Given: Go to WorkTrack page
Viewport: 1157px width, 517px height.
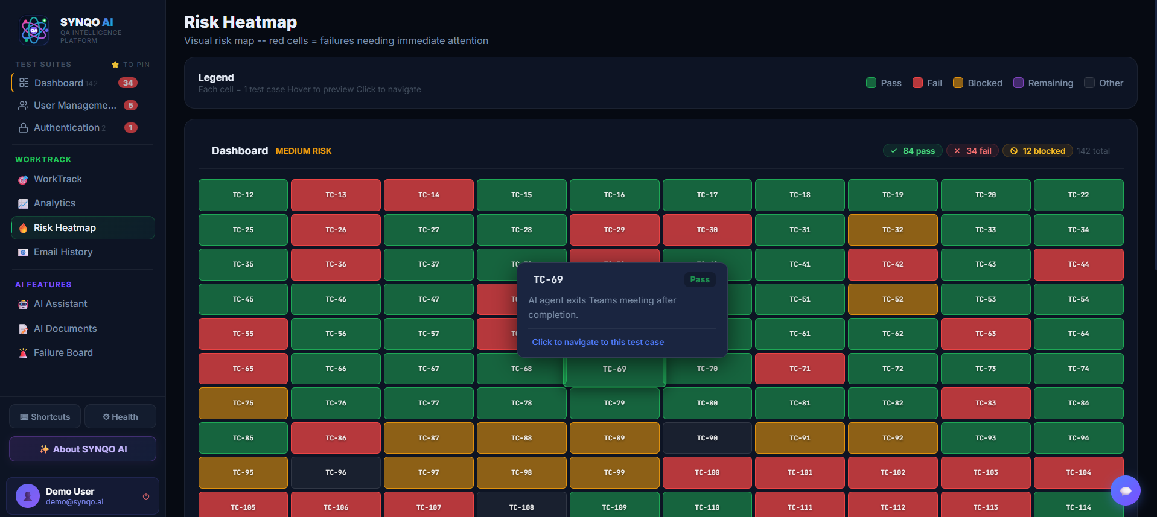Looking at the screenshot, I should coord(83,179).
